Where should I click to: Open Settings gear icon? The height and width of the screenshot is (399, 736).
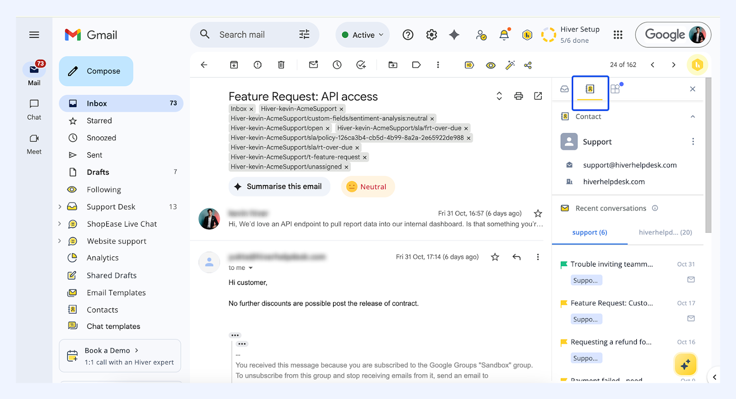coord(431,35)
